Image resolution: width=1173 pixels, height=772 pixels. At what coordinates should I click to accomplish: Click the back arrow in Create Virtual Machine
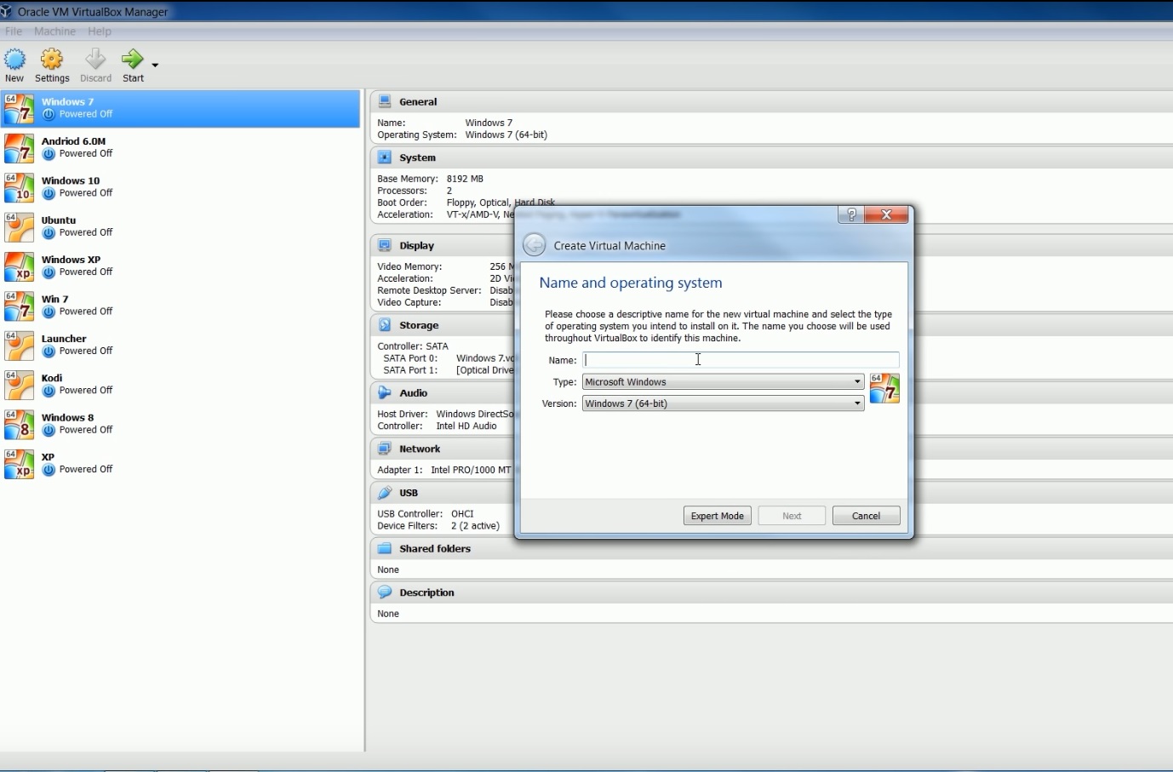(x=534, y=245)
